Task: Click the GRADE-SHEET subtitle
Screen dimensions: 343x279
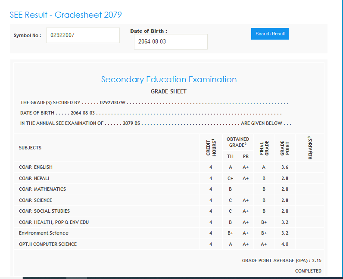Action: coord(168,92)
